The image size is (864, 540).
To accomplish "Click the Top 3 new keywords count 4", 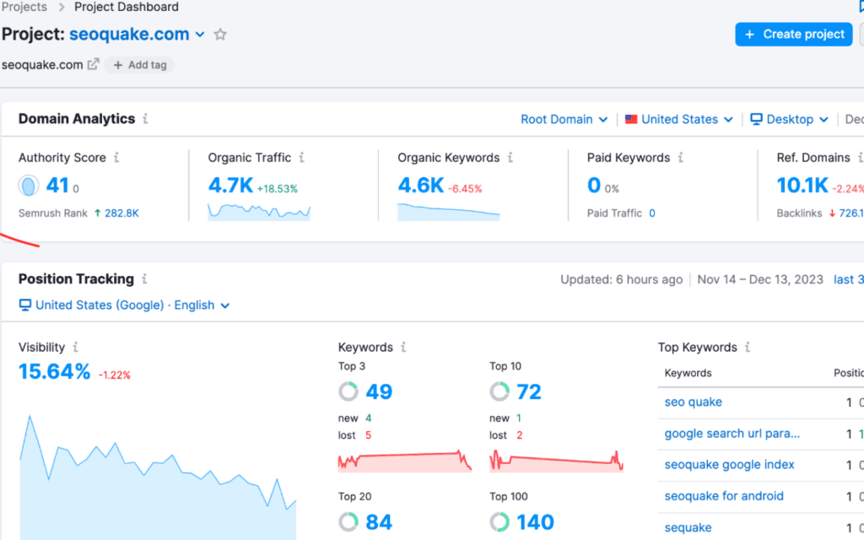I will coord(368,418).
